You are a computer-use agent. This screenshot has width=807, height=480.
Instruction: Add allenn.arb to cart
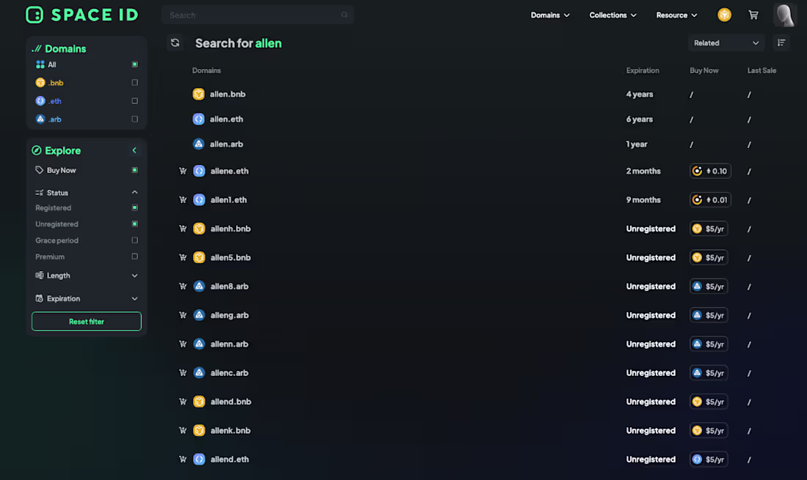click(x=183, y=344)
